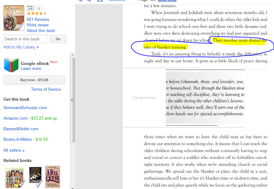Open the Duggars 20 and Counting cover thumbnail
This screenshot has height=189, width=274.
[14, 18]
